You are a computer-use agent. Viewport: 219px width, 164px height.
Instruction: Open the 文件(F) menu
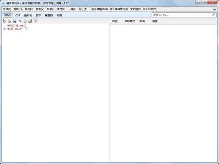click(x=7, y=9)
